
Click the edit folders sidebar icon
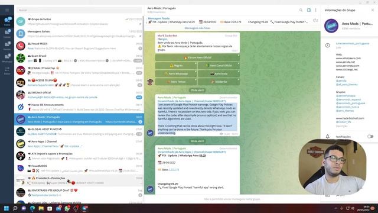(x=7, y=70)
